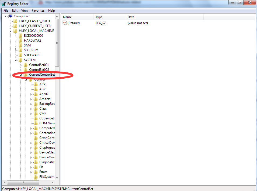Collapse the SYSTEM key
The width and height of the screenshot is (257, 191).
pos(16,60)
